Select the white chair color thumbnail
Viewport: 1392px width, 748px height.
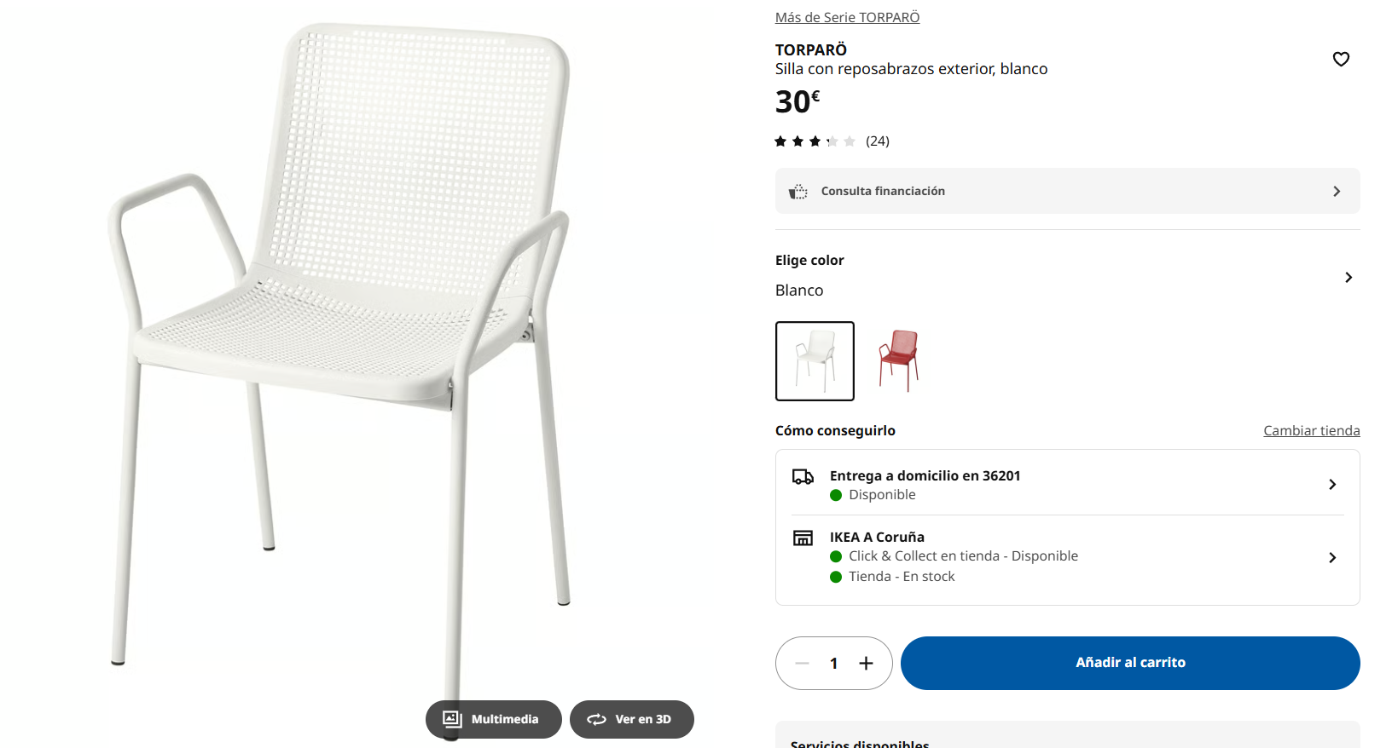815,361
